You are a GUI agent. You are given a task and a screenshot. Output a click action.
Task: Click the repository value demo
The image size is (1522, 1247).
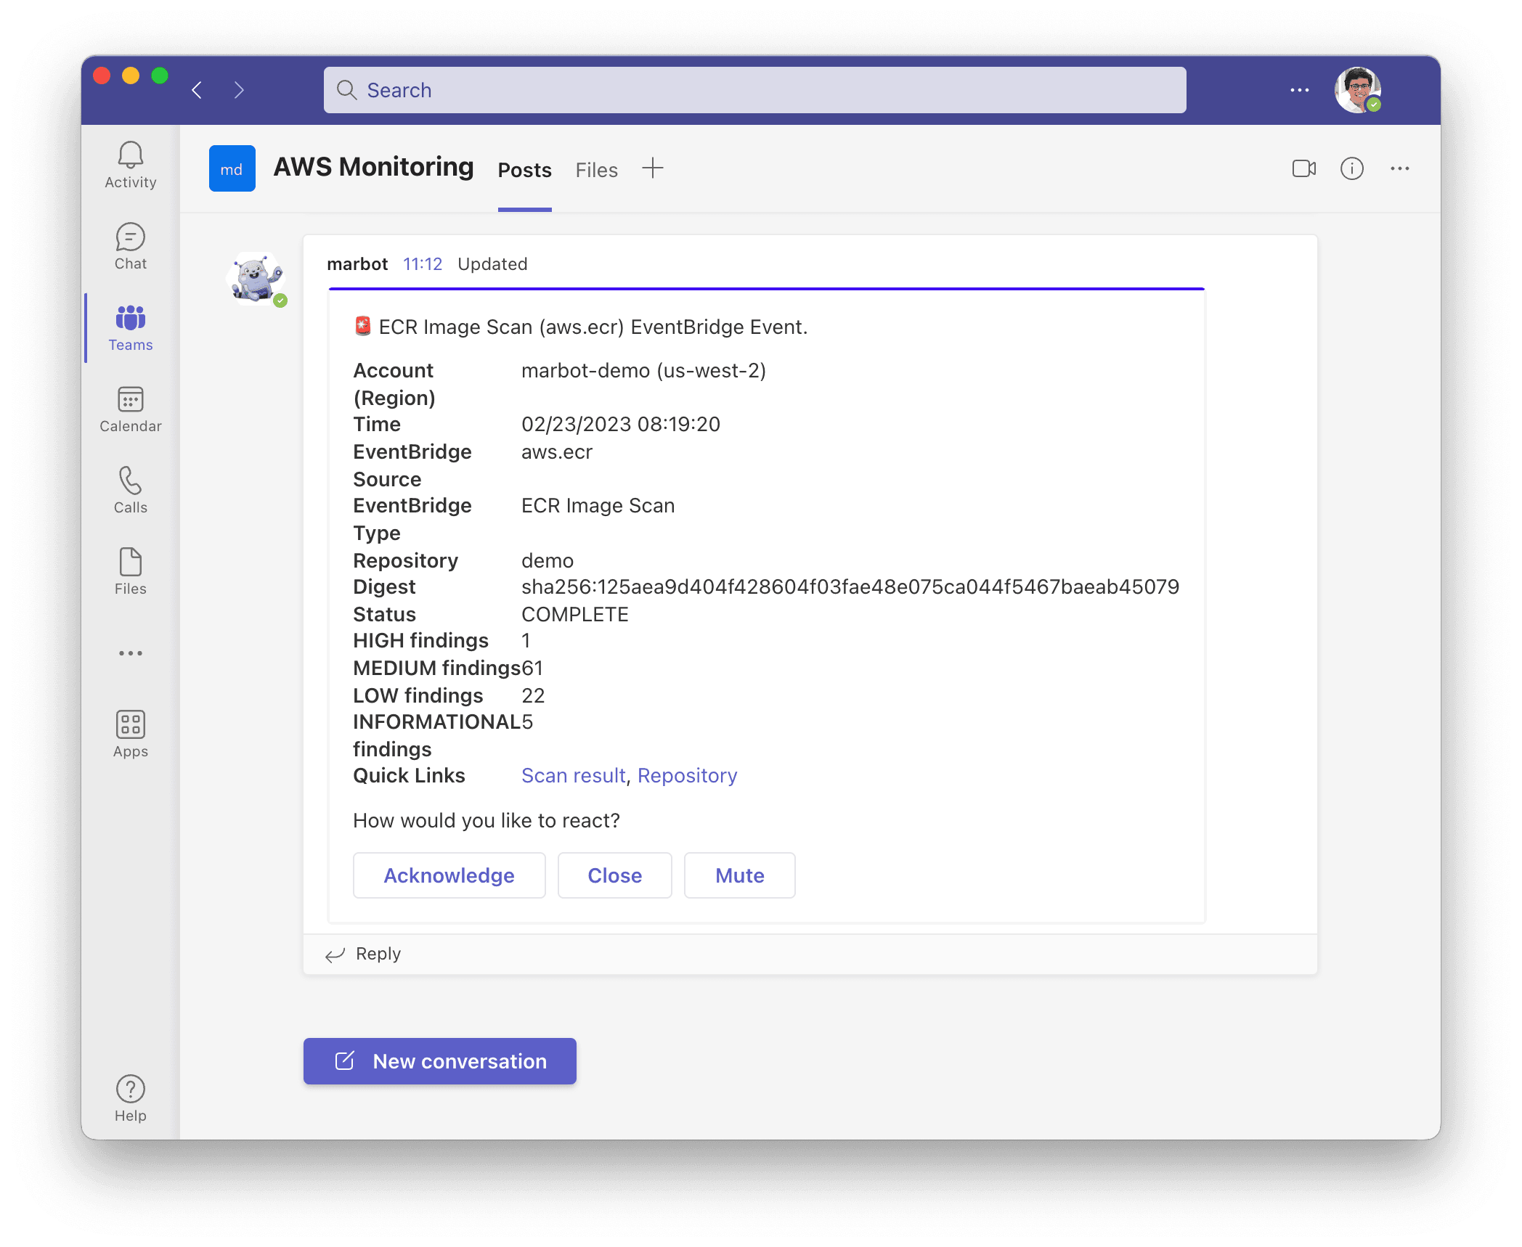[548, 560]
